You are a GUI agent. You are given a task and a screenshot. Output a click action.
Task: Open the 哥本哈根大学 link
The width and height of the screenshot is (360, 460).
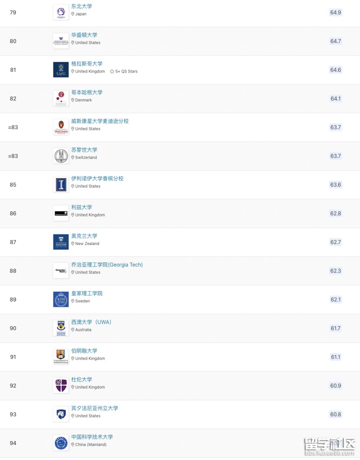click(87, 92)
